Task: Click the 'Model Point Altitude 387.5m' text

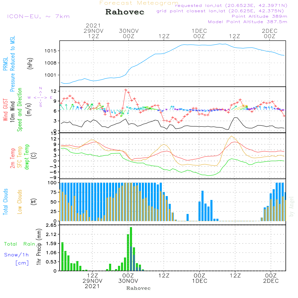Action: pos(247,22)
